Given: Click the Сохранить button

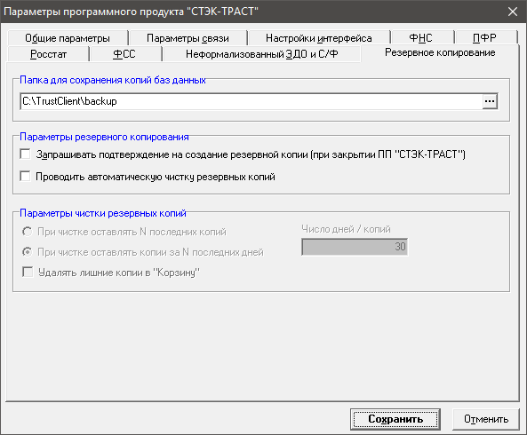Looking at the screenshot, I should pyautogui.click(x=395, y=419).
